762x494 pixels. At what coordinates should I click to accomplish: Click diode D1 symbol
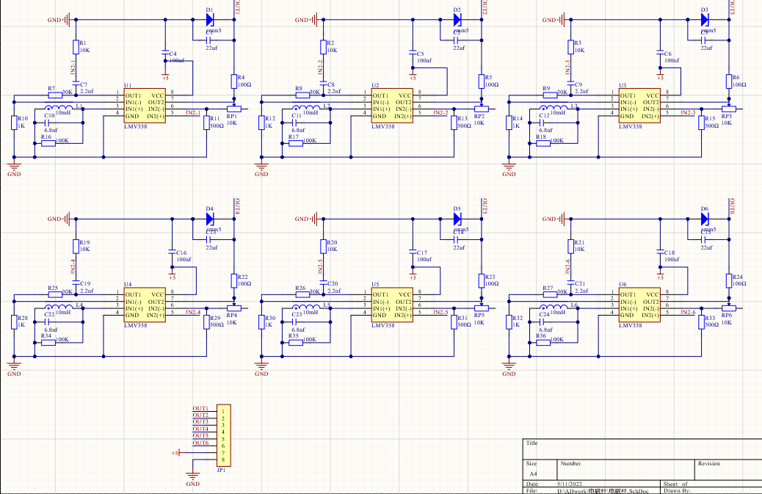click(210, 20)
